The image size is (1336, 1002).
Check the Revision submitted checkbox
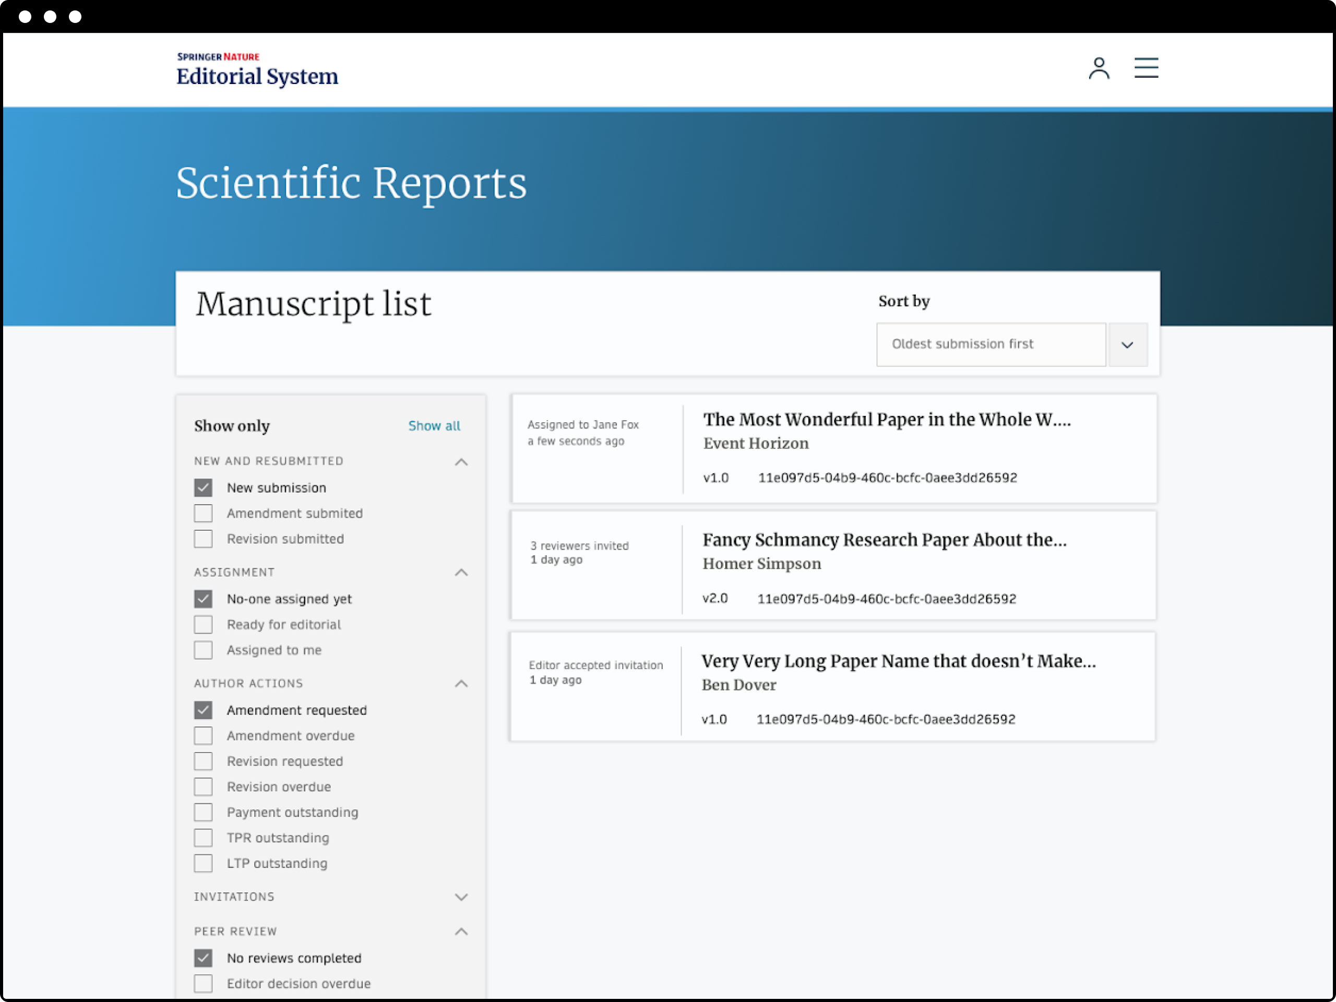pos(204,539)
